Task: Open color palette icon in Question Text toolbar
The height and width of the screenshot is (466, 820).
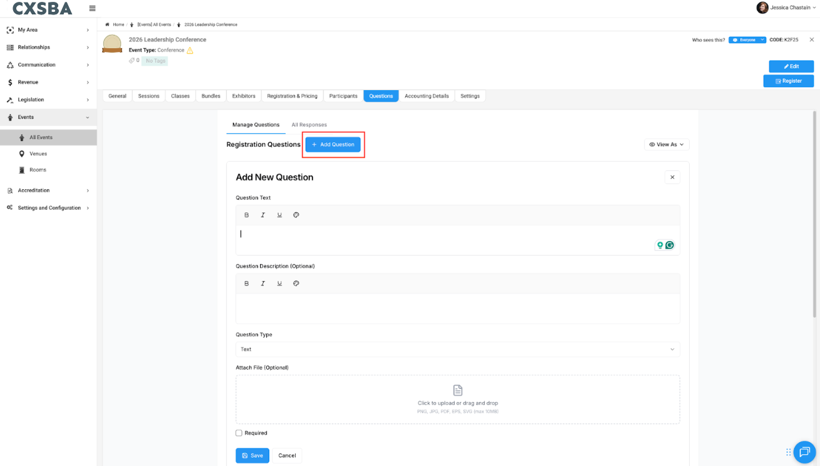Action: click(296, 215)
